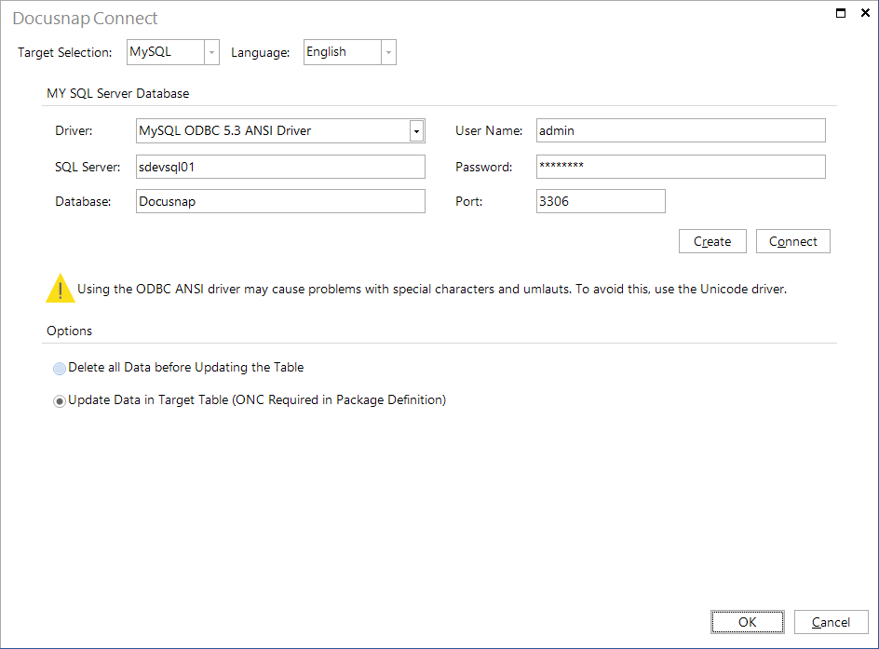Click the Database name field
This screenshot has height=649, width=879.
point(280,201)
